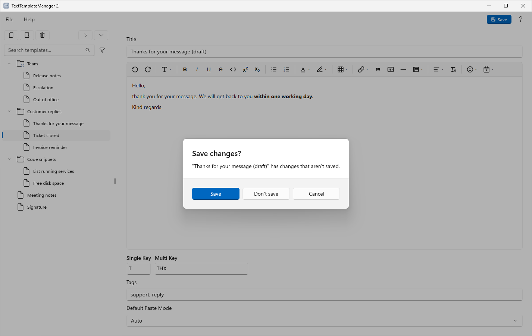Click the new folder icon
This screenshot has height=336, width=532.
pos(27,35)
